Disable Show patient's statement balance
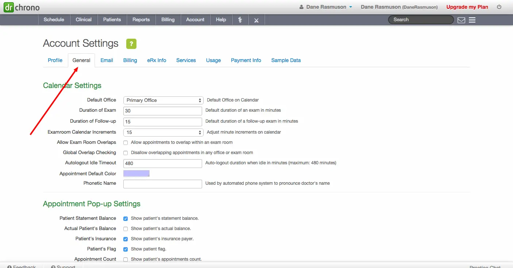Viewport: 513px width, 268px height. pos(125,218)
